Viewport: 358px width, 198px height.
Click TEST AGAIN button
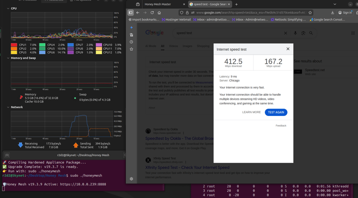click(276, 112)
